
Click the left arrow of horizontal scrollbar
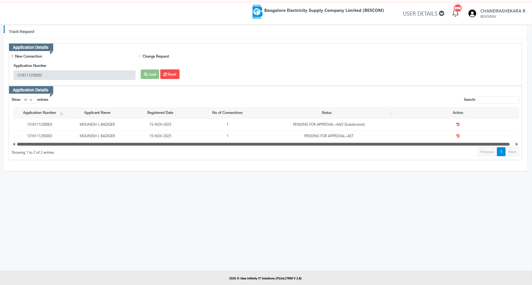click(14, 144)
